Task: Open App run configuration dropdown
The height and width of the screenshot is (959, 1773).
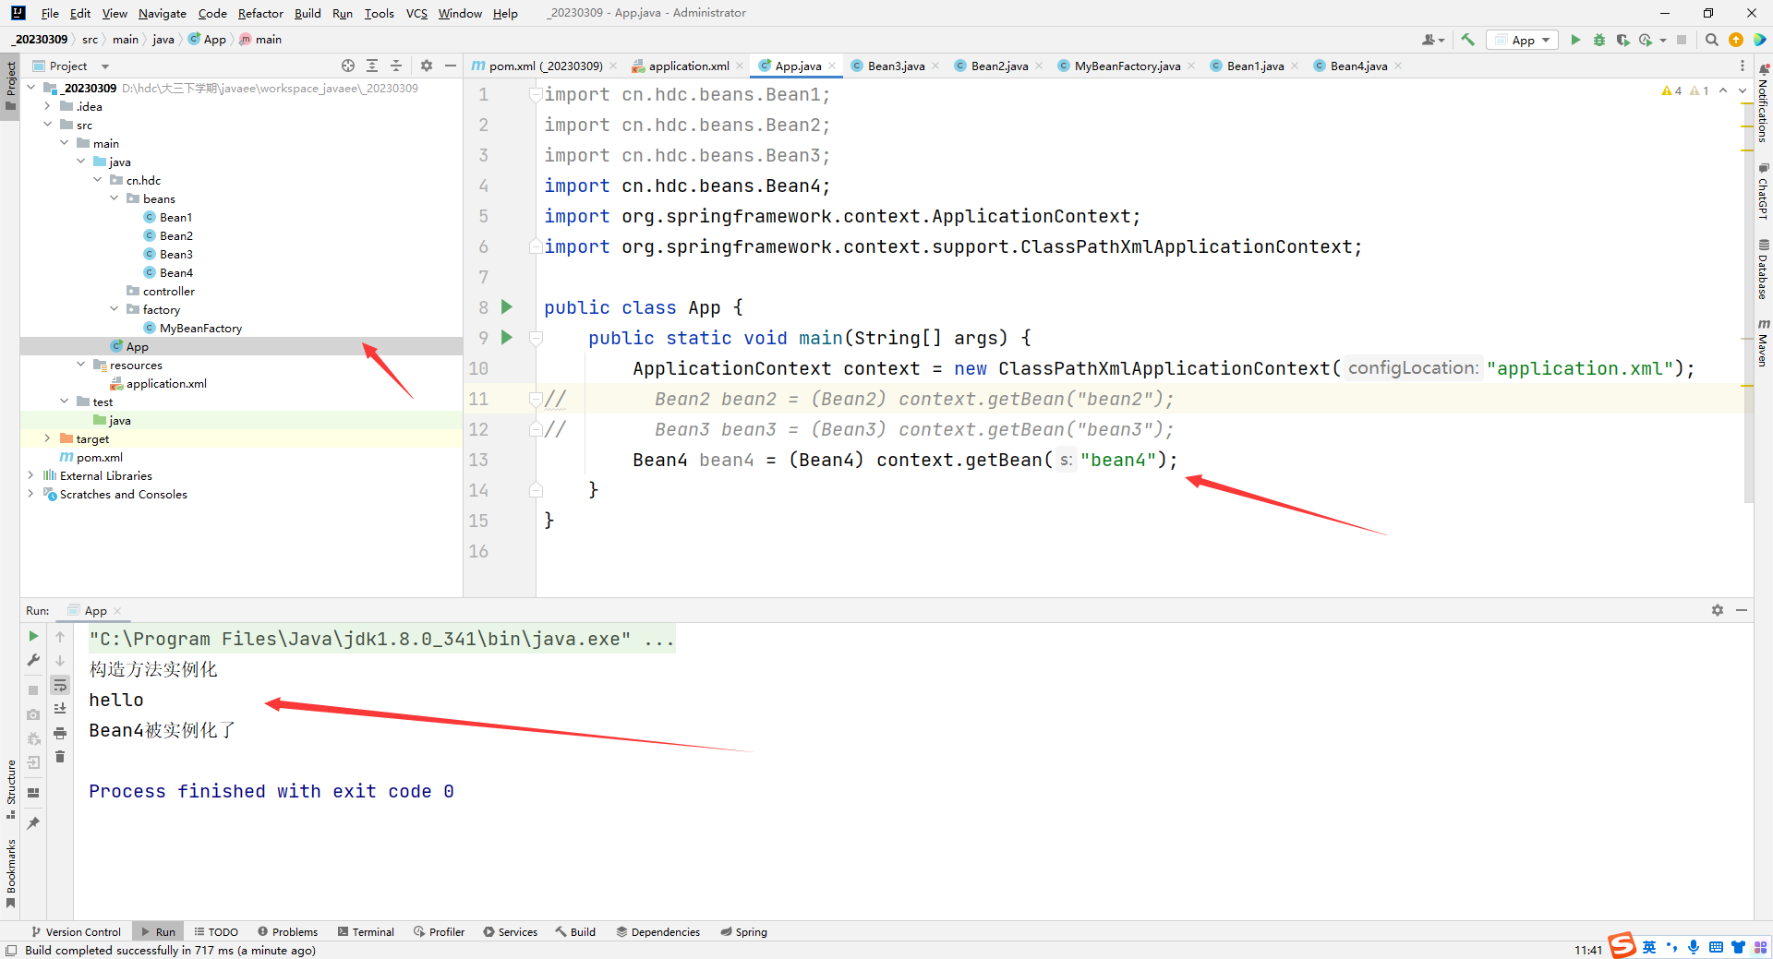Action: (x=1522, y=40)
